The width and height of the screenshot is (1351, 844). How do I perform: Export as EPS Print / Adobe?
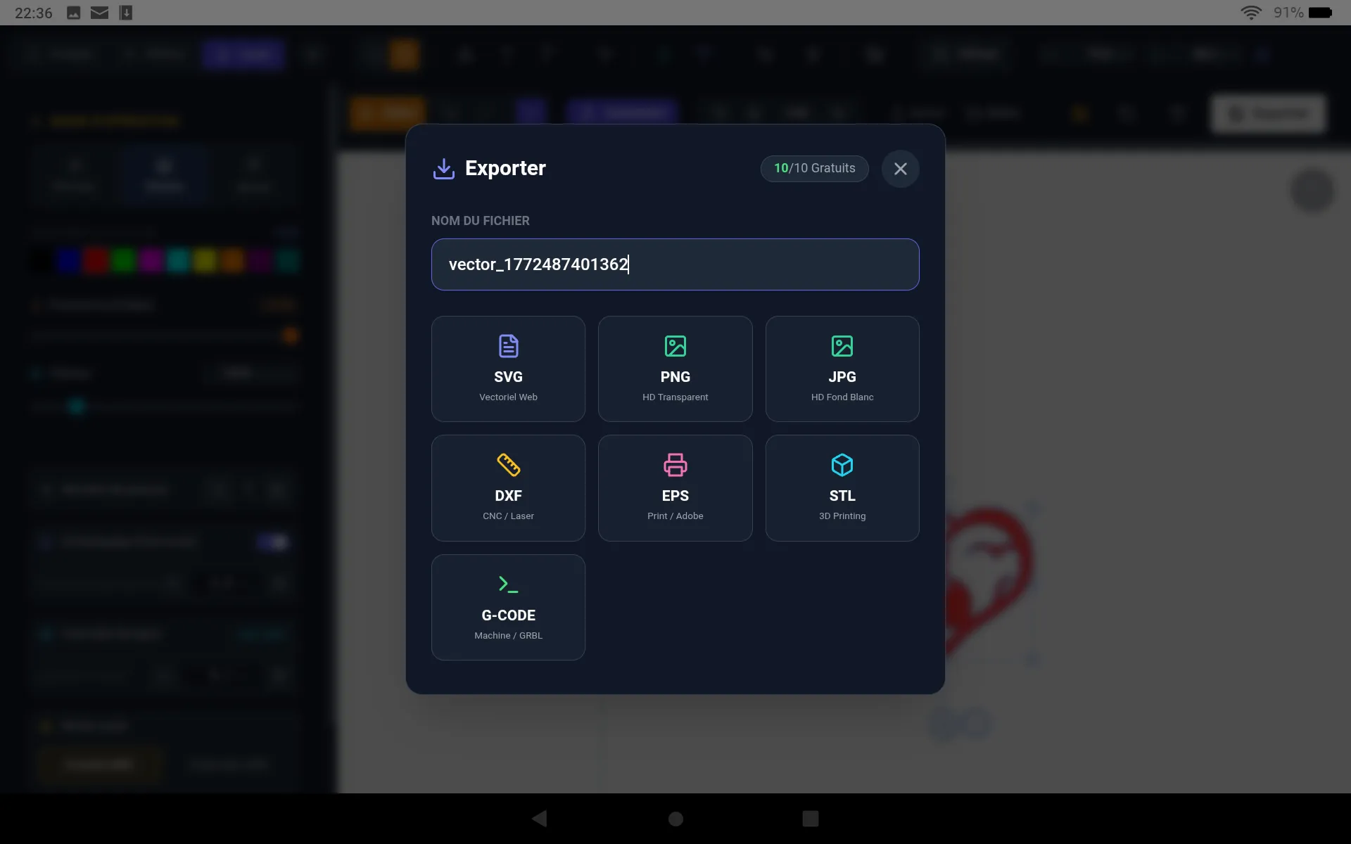click(675, 487)
